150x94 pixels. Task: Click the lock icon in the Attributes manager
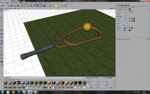[147, 39]
